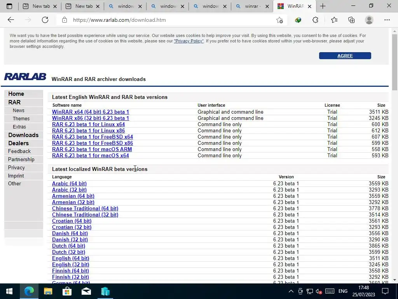The height and width of the screenshot is (299, 398).
Task: Close the winrar search tab
Action: point(267,6)
